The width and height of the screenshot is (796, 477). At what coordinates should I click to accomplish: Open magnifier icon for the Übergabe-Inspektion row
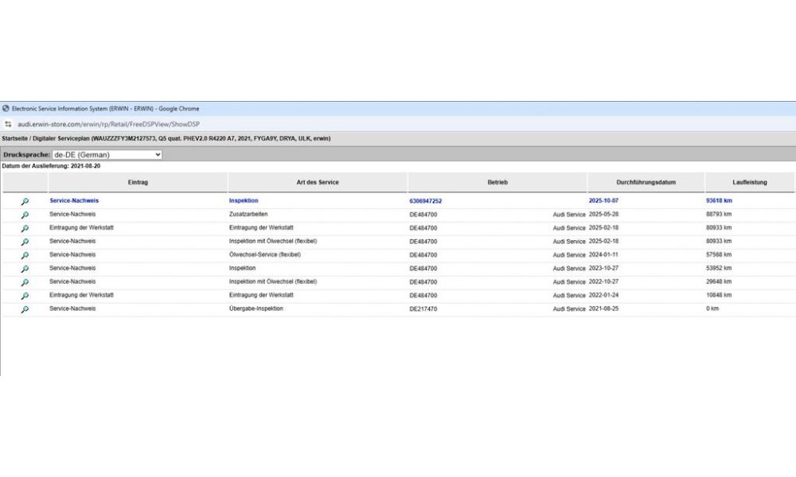(x=25, y=310)
